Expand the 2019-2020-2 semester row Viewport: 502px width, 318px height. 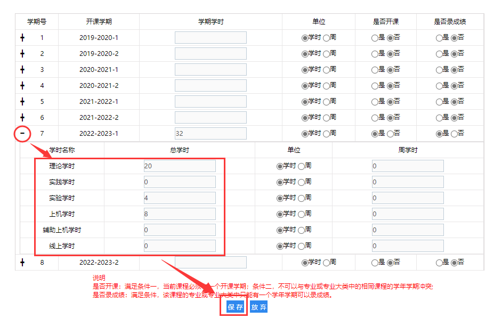[x=22, y=54]
